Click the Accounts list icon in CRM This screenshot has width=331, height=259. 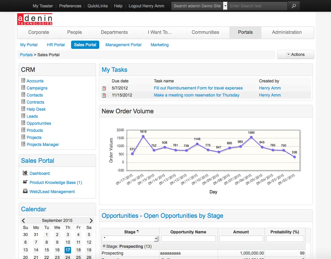(x=23, y=80)
